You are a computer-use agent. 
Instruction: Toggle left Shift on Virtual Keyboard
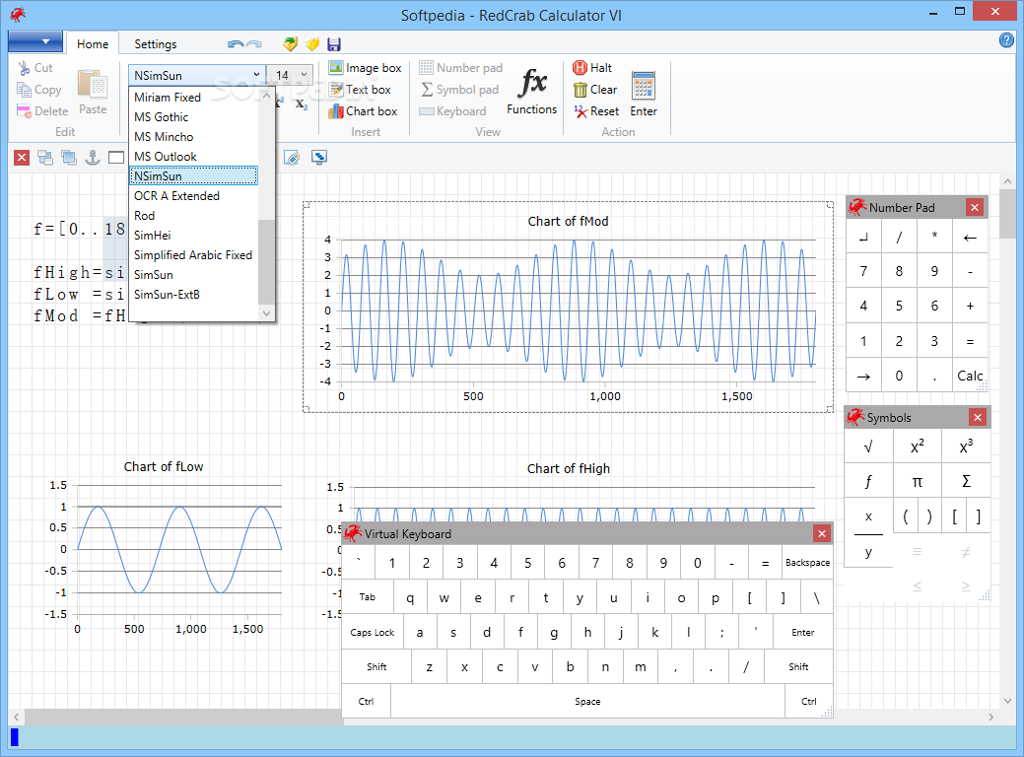376,667
